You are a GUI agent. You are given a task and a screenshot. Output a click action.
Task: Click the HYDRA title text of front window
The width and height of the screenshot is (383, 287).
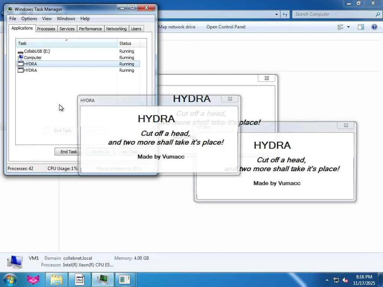coord(88,100)
